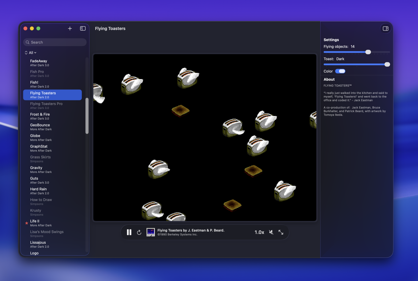
Task: Restart the screensaver with reload icon
Action: coord(139,232)
